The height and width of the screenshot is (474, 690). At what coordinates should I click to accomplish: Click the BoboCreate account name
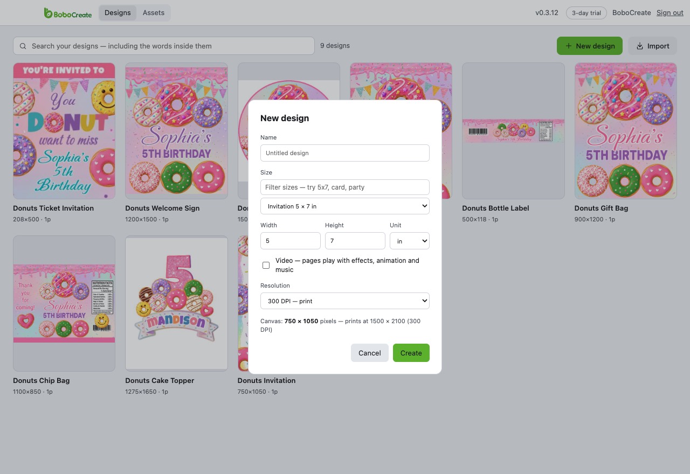[632, 13]
